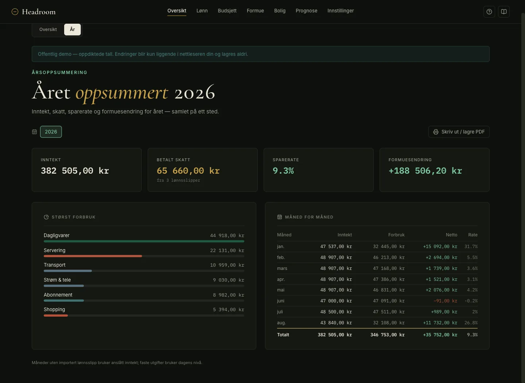Click the Dagligvarer green progress bar

point(144,241)
